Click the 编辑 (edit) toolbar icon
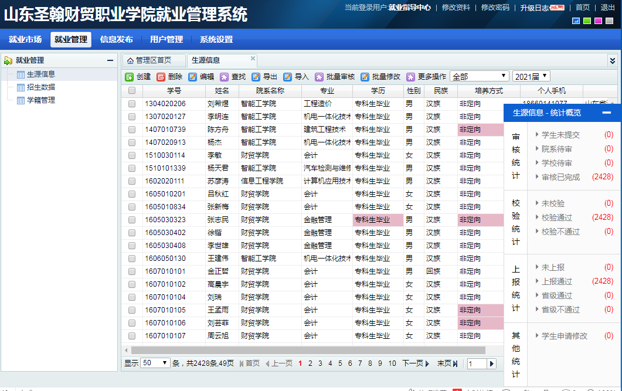Screen dimensions: 622x391 [x=193, y=77]
